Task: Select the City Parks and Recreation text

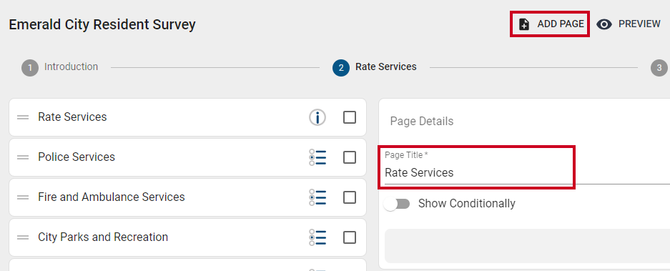Action: (x=103, y=237)
